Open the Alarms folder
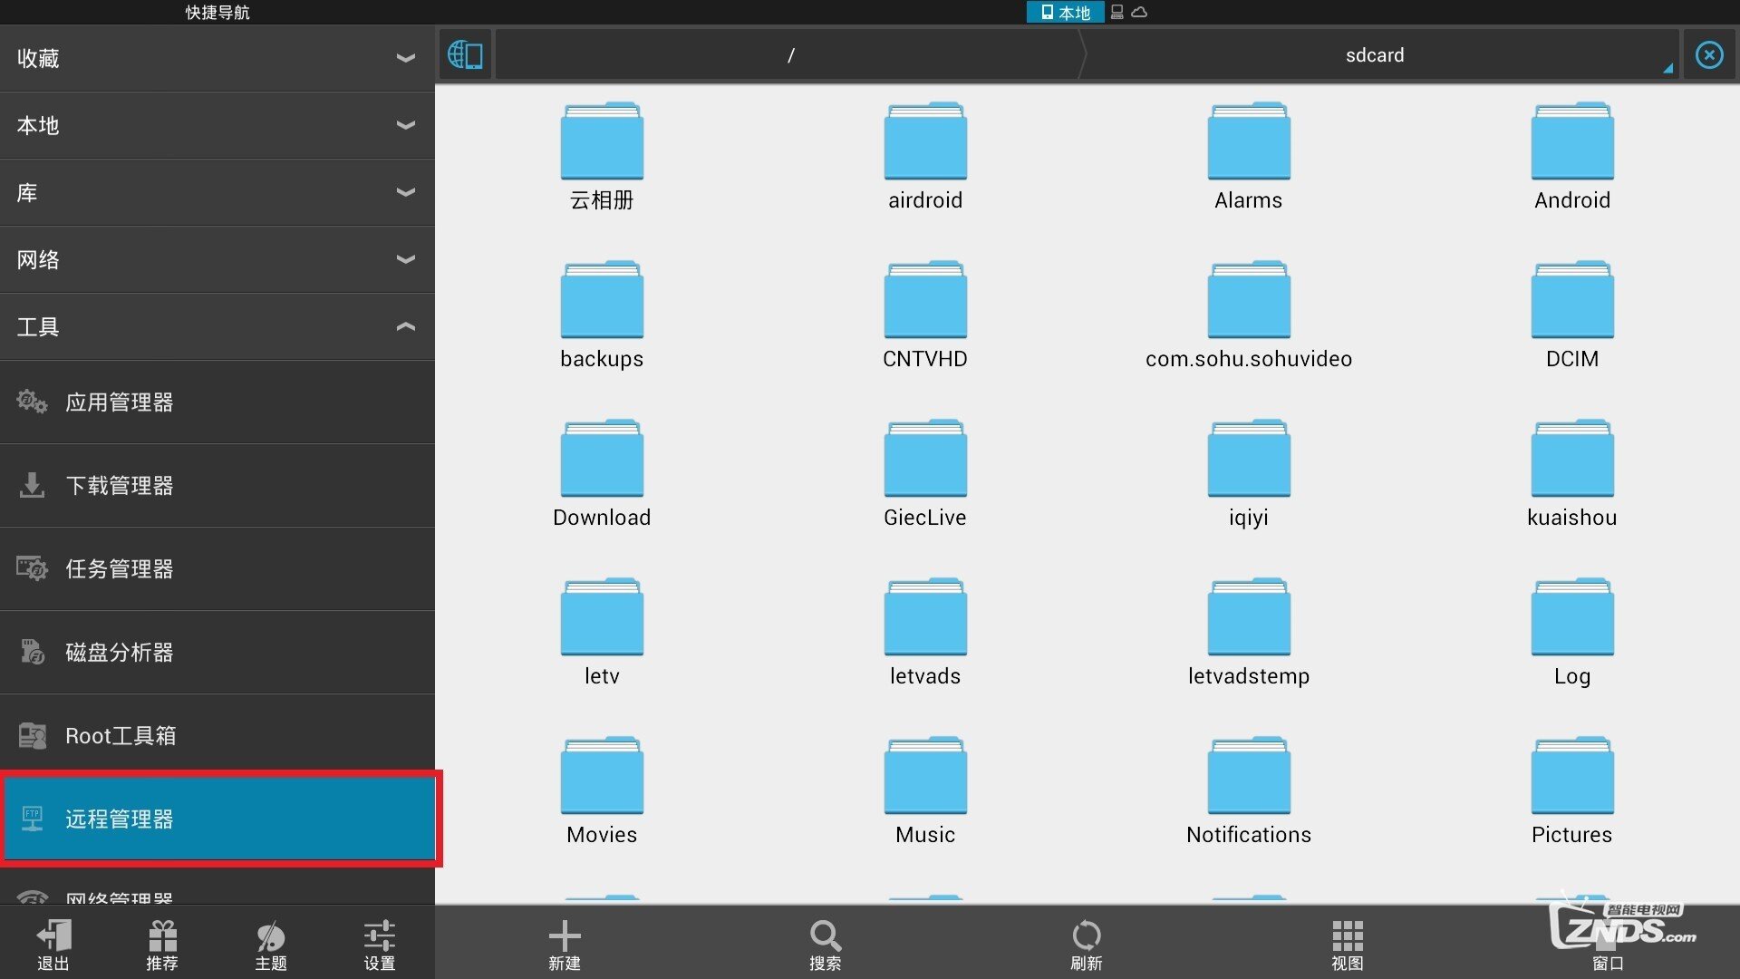Screen dimensions: 1740x979 (x=1249, y=157)
